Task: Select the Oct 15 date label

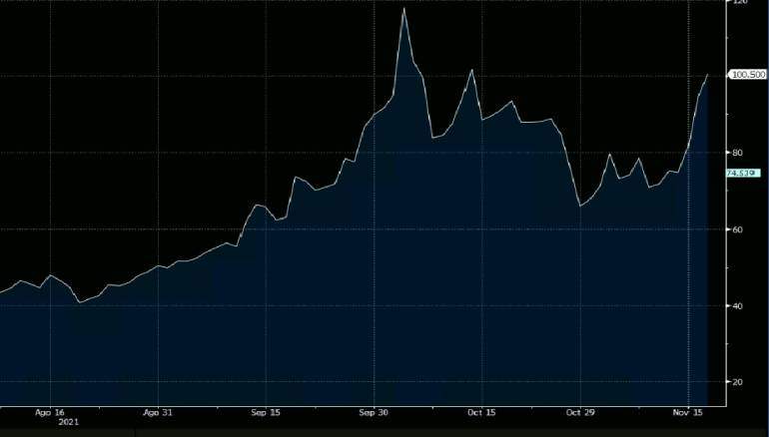Action: click(481, 412)
